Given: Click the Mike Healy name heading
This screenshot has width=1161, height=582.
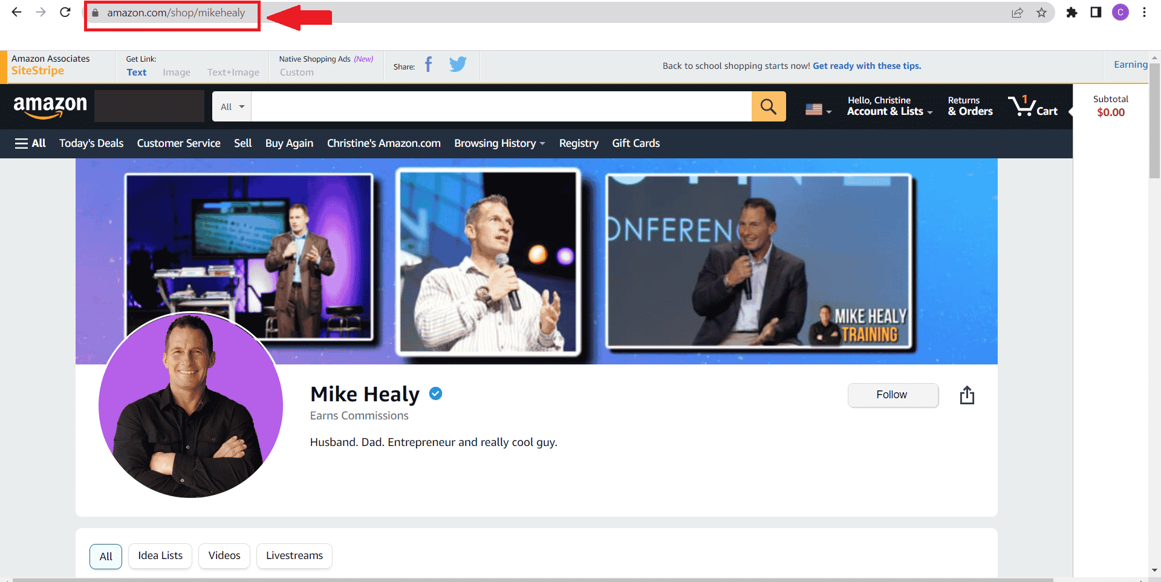Looking at the screenshot, I should tap(365, 394).
